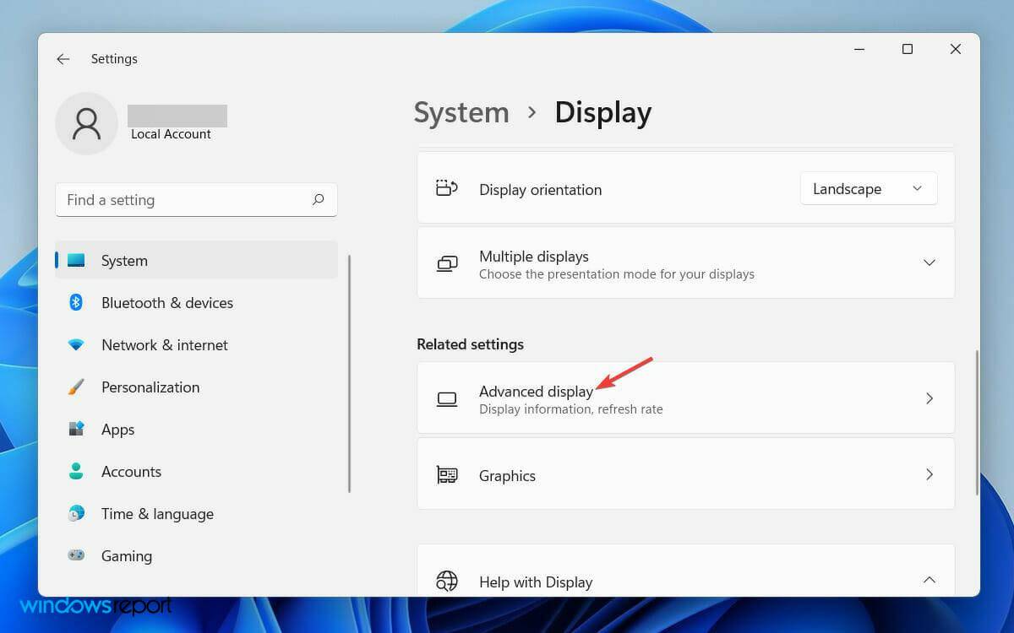Open the Landscape orientation dropdown

868,188
